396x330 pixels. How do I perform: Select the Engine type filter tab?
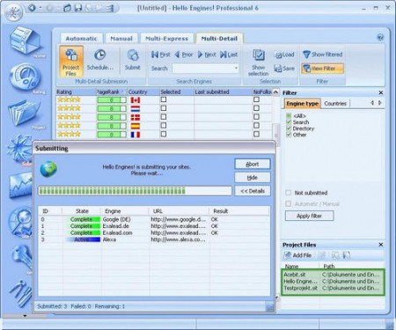302,104
